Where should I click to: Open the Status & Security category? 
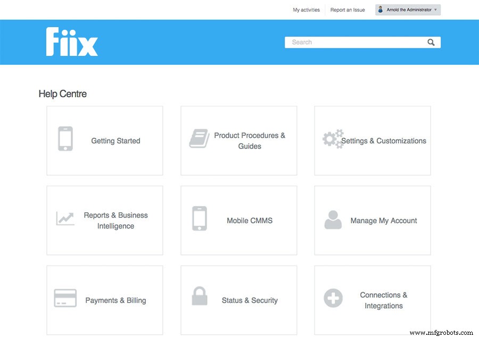pos(238,300)
